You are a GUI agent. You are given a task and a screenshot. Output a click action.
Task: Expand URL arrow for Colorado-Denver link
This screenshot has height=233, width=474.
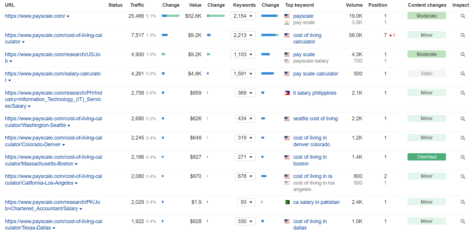(x=64, y=145)
